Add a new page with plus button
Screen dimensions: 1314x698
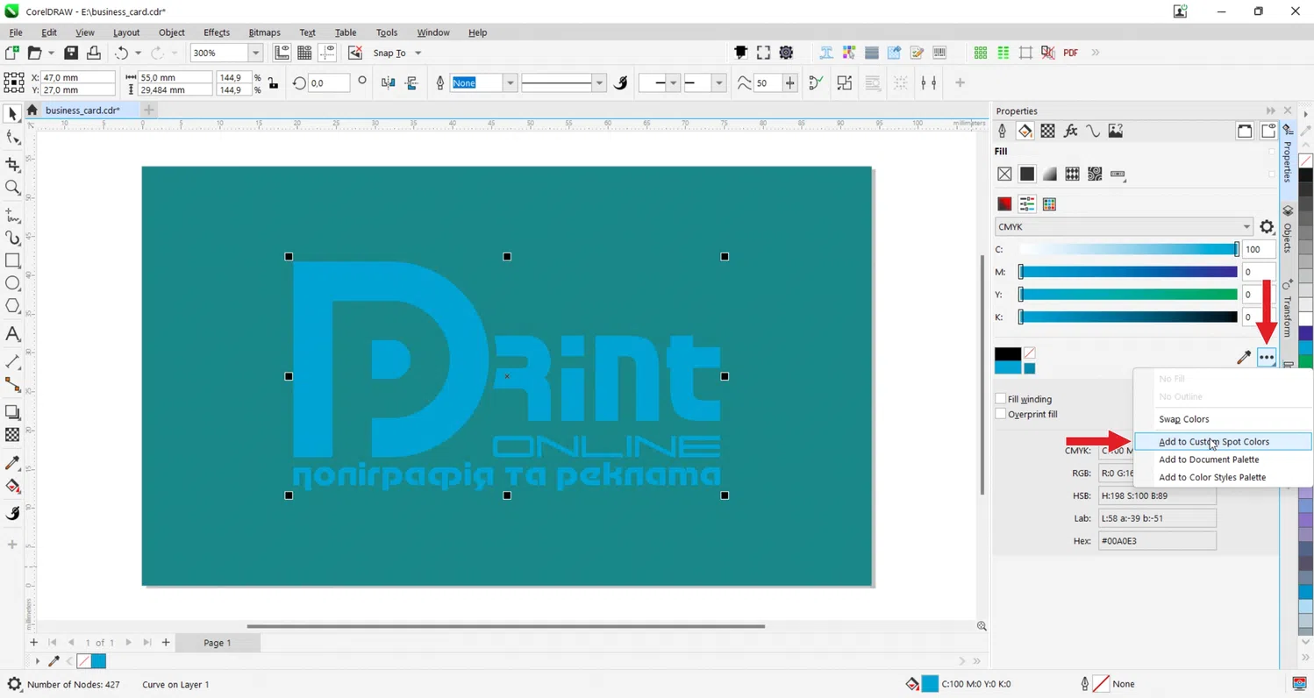(165, 643)
